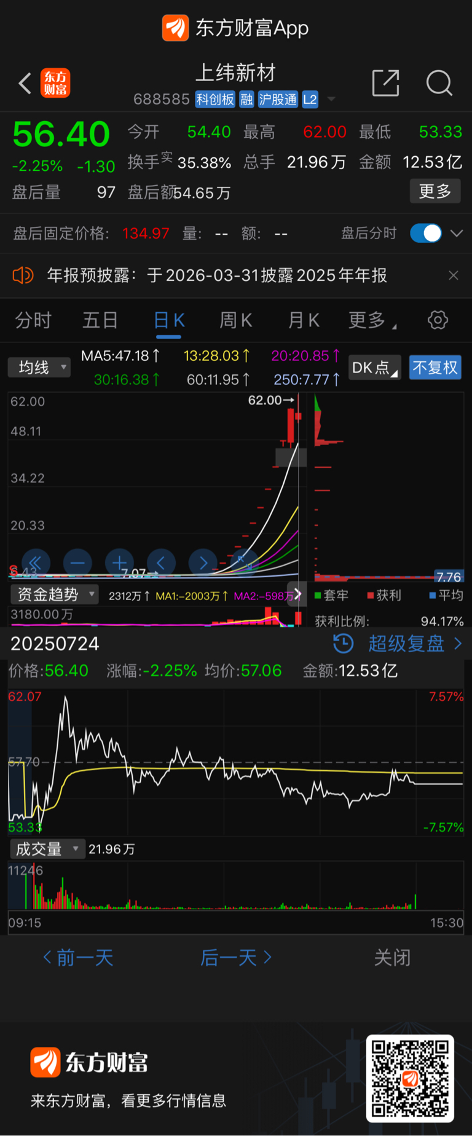
Task: Toggle the 盘后分时 switch
Action: (426, 234)
